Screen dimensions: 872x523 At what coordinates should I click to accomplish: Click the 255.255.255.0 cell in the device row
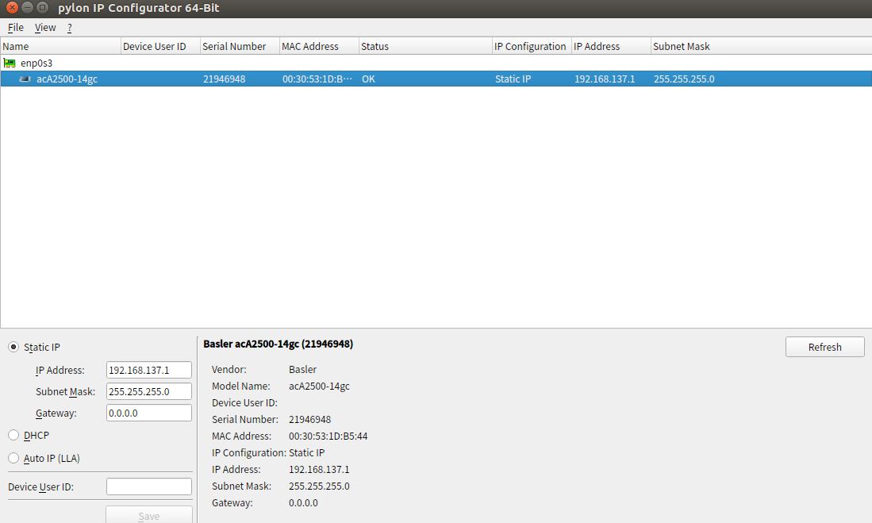pyautogui.click(x=684, y=79)
